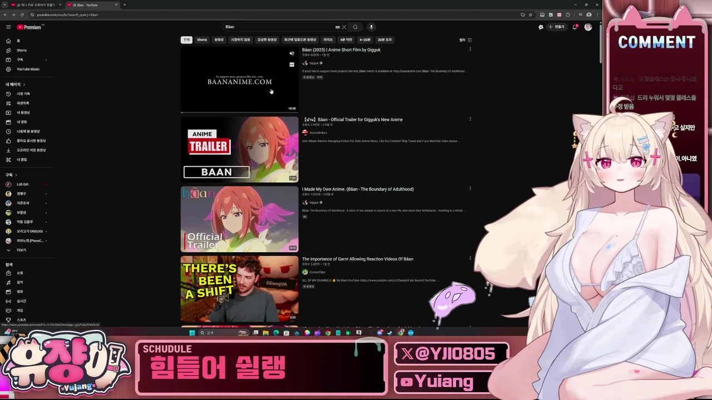
Task: Go to YouTube Premium home logo
Action: point(30,27)
